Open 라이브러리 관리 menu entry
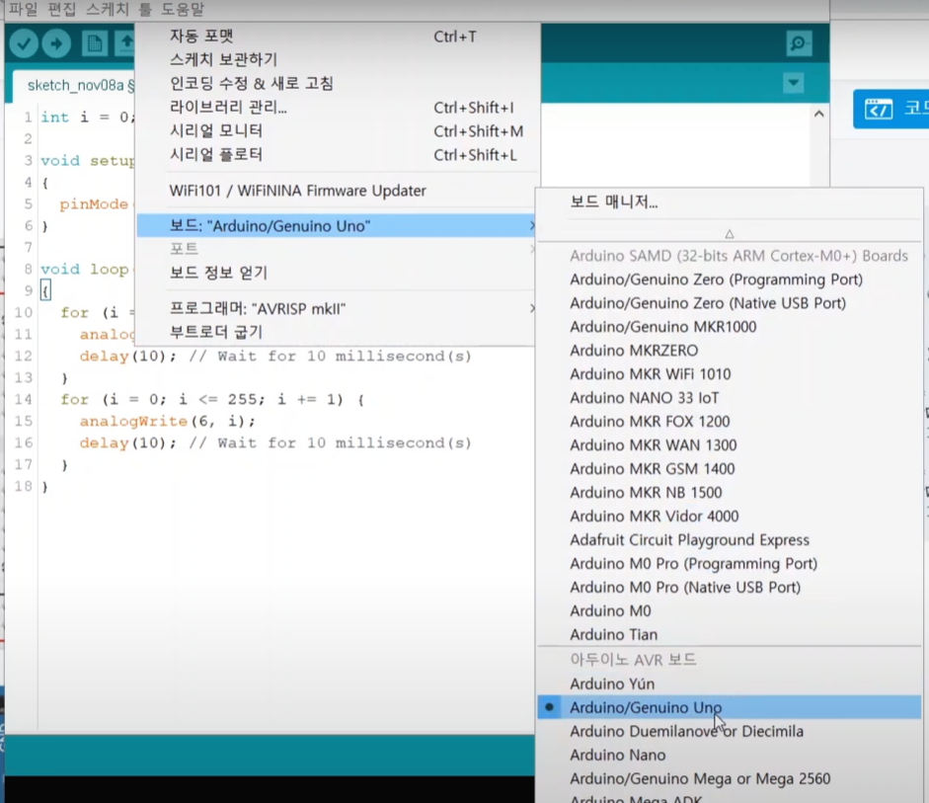 [x=337, y=108]
